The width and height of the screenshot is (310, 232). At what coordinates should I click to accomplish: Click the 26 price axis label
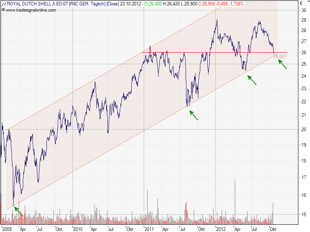(304, 53)
